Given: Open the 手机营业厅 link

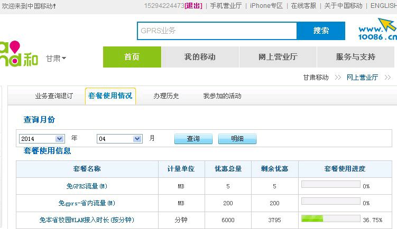Looking at the screenshot, I should [x=226, y=6].
